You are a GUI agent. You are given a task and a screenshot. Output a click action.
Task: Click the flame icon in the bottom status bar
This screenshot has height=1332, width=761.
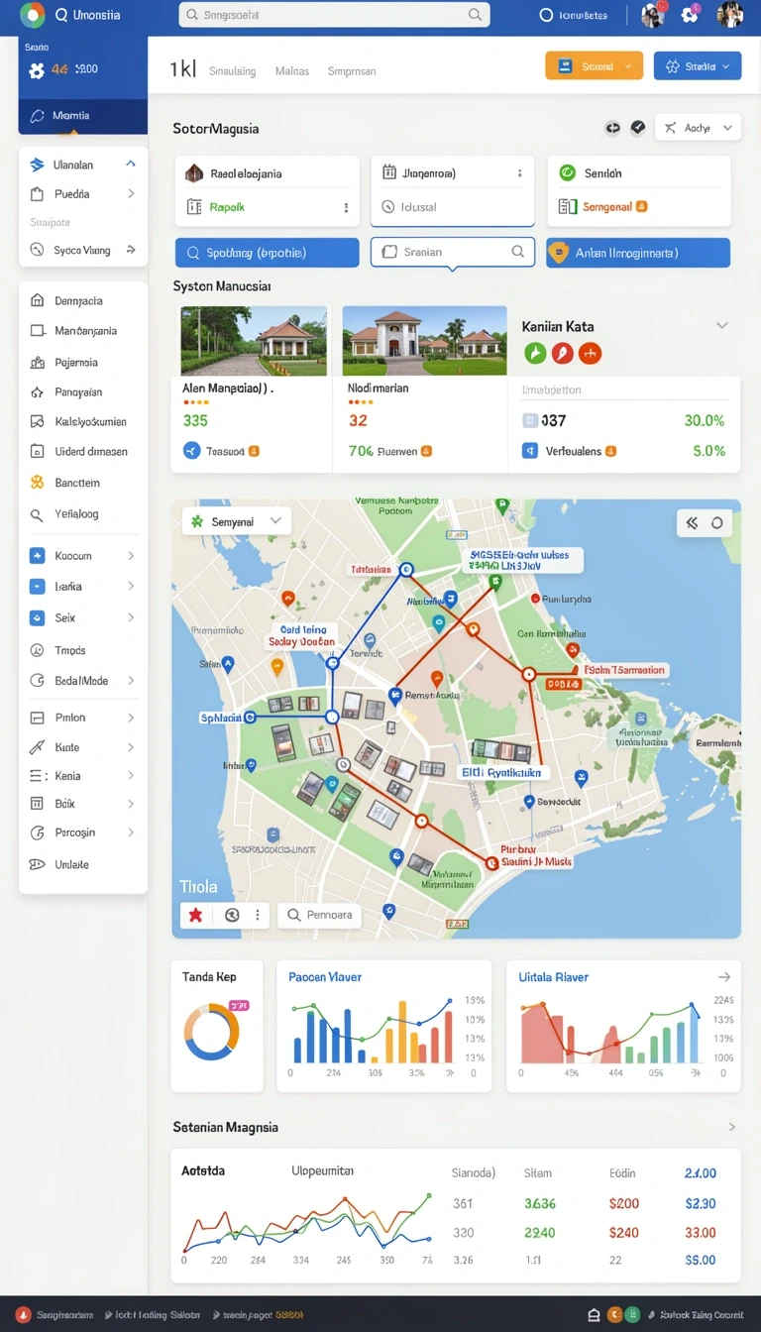pyautogui.click(x=22, y=1315)
